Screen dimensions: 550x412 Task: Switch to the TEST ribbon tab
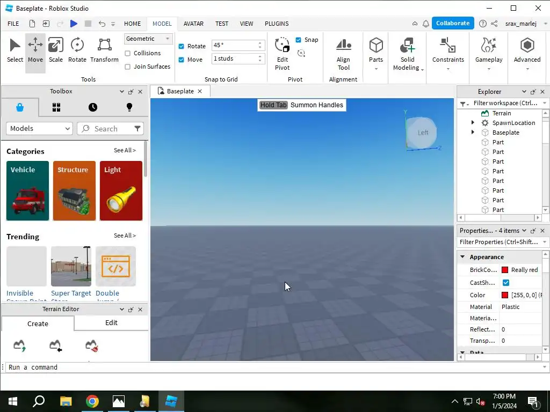pyautogui.click(x=222, y=24)
